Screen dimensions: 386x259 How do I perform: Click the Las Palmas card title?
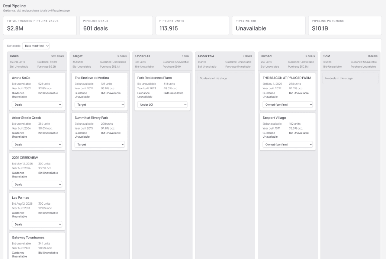[20, 198]
